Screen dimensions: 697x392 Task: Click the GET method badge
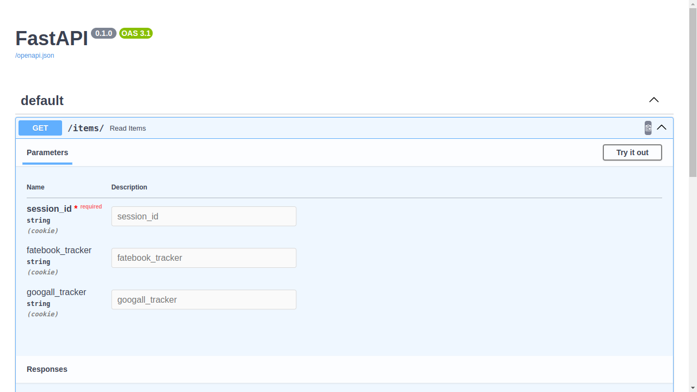[40, 128]
